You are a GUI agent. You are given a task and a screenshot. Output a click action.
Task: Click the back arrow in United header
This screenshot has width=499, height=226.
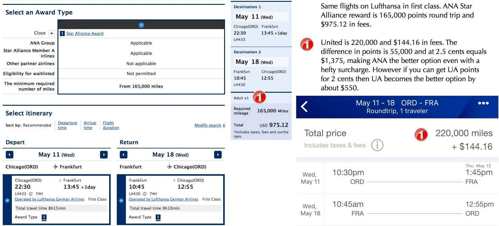tap(304, 107)
